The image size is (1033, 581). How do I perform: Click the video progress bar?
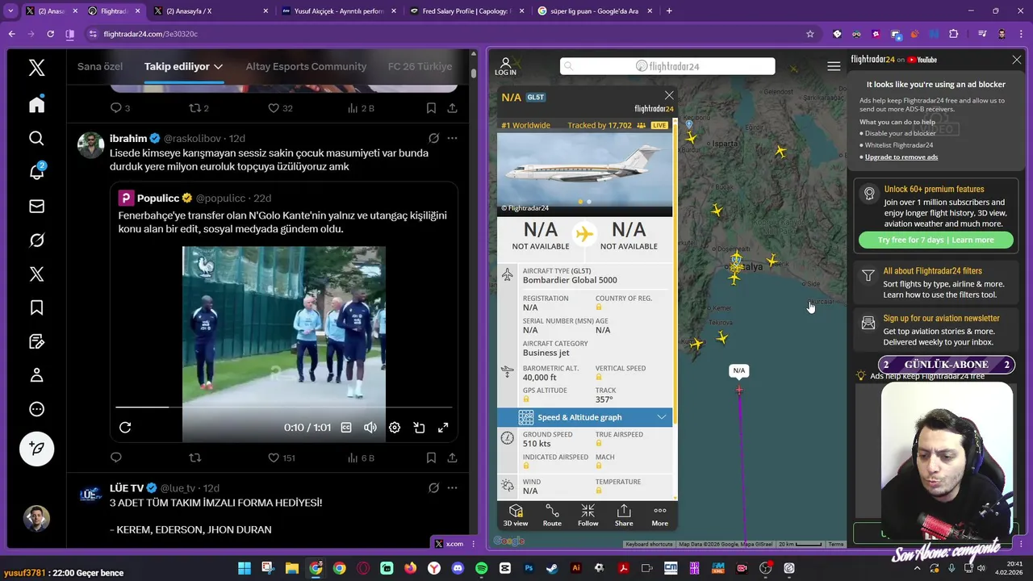[284, 408]
